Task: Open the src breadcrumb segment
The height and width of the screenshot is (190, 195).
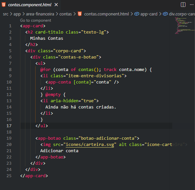Action: click(6, 14)
